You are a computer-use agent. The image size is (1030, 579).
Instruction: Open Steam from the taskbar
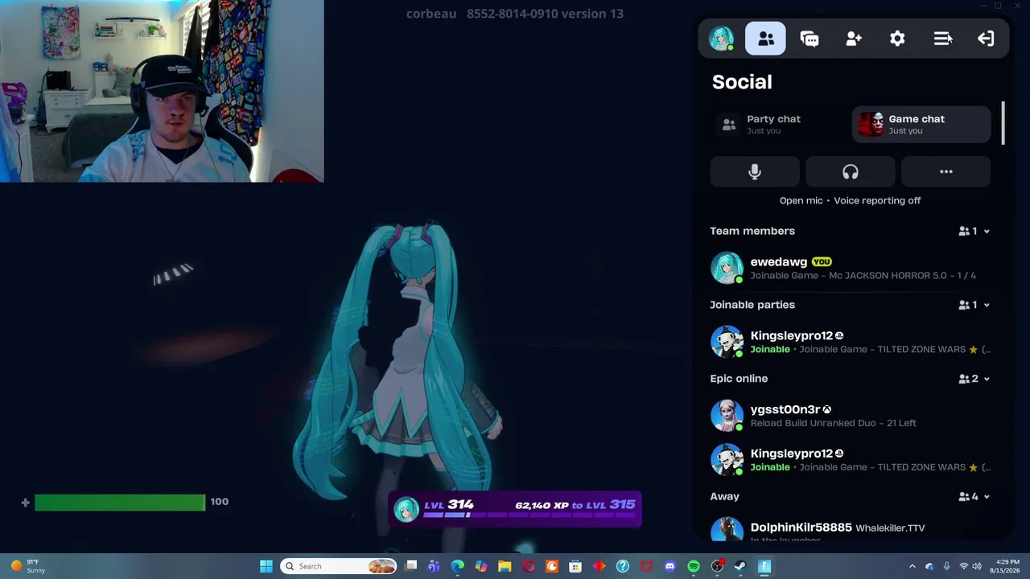pyautogui.click(x=740, y=566)
